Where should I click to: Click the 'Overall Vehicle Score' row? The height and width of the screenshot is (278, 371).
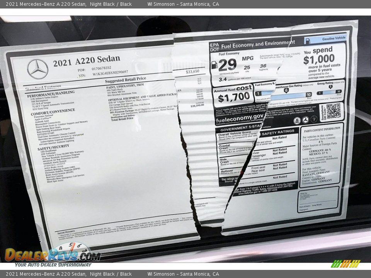point(235,133)
